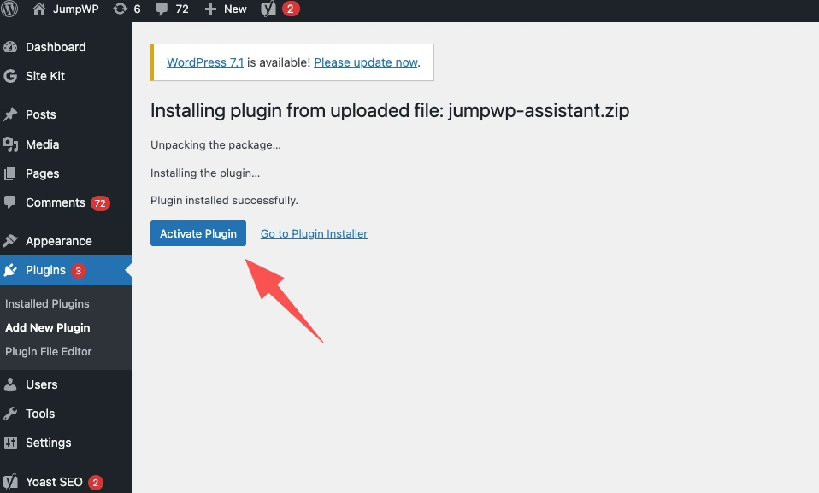Click the comments bubble icon in admin bar

tap(162, 9)
